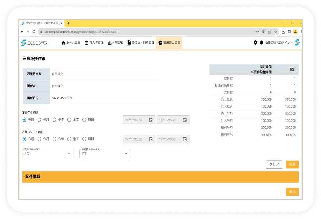The width and height of the screenshot is (321, 219).
Task: Open ホーム画面 menu
Action: click(x=71, y=42)
